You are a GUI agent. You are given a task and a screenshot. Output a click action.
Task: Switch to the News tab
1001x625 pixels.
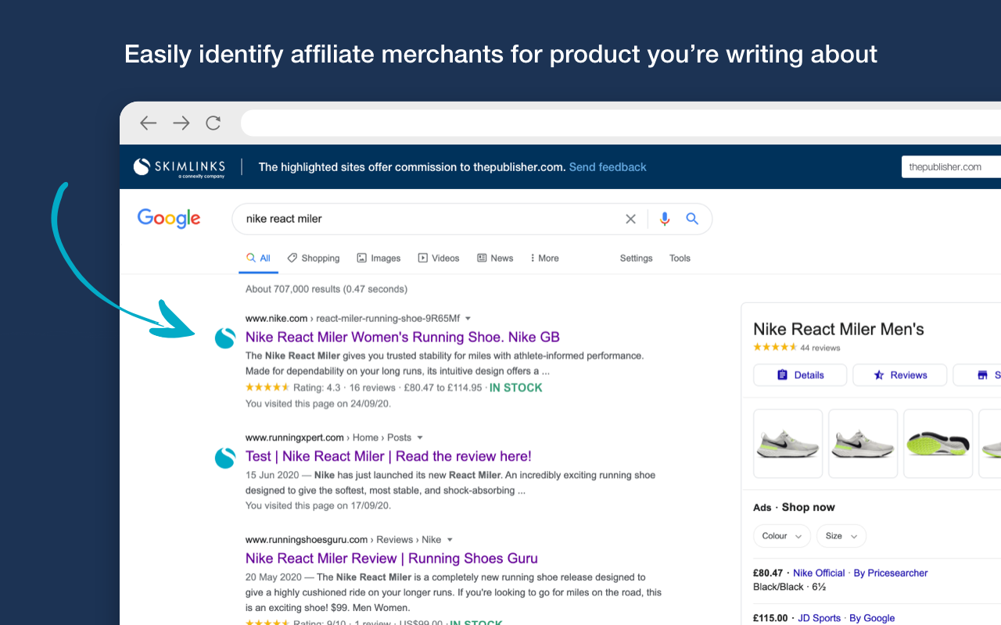point(495,258)
